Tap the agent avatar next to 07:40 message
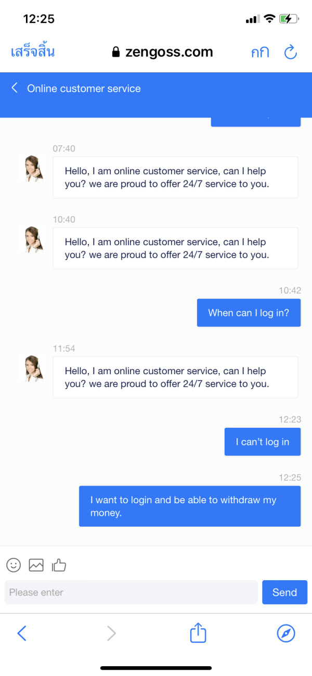The width and height of the screenshot is (312, 676). point(31,169)
